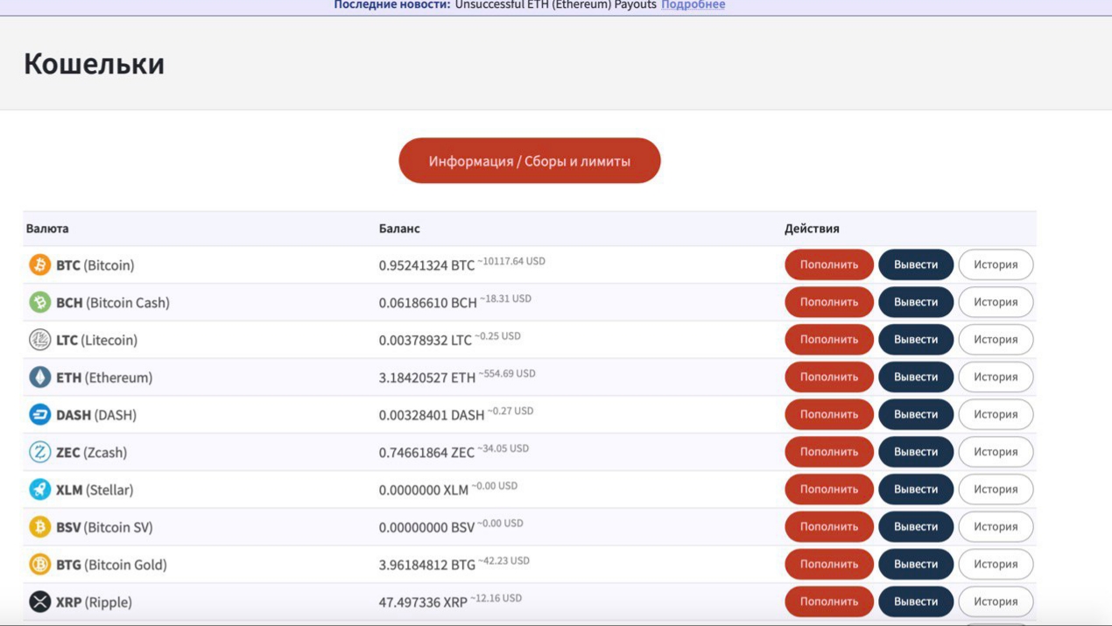Follow the Подробнее news link
The width and height of the screenshot is (1112, 626).
tap(693, 5)
